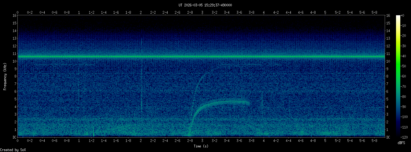Click the dBFS label under the color bar
The width and height of the screenshot is (411, 152).
pyautogui.click(x=401, y=143)
